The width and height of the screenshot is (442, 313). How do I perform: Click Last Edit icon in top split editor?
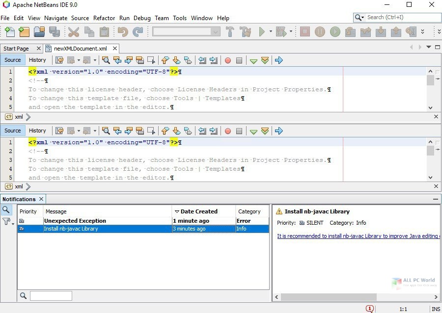click(x=59, y=60)
